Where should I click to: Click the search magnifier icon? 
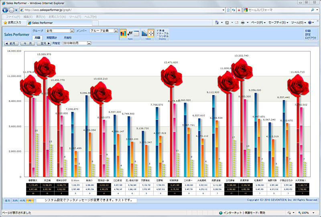313,10
